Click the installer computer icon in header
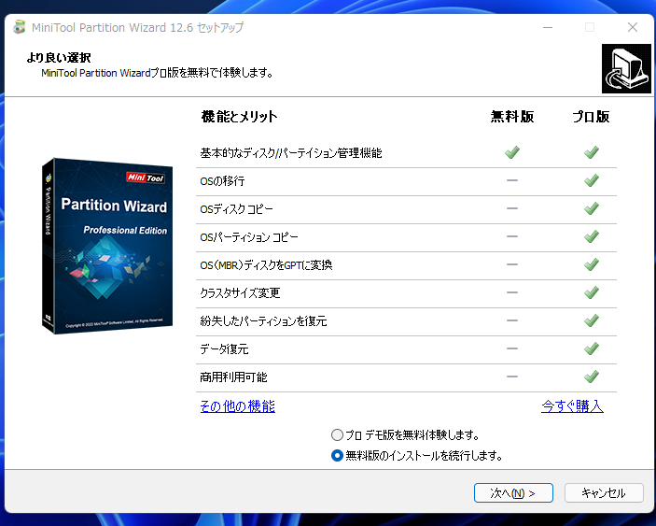 (x=626, y=69)
